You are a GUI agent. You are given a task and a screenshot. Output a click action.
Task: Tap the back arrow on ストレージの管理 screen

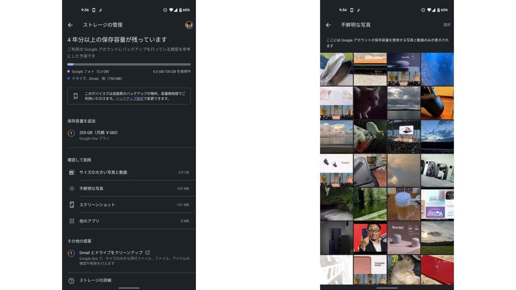70,25
